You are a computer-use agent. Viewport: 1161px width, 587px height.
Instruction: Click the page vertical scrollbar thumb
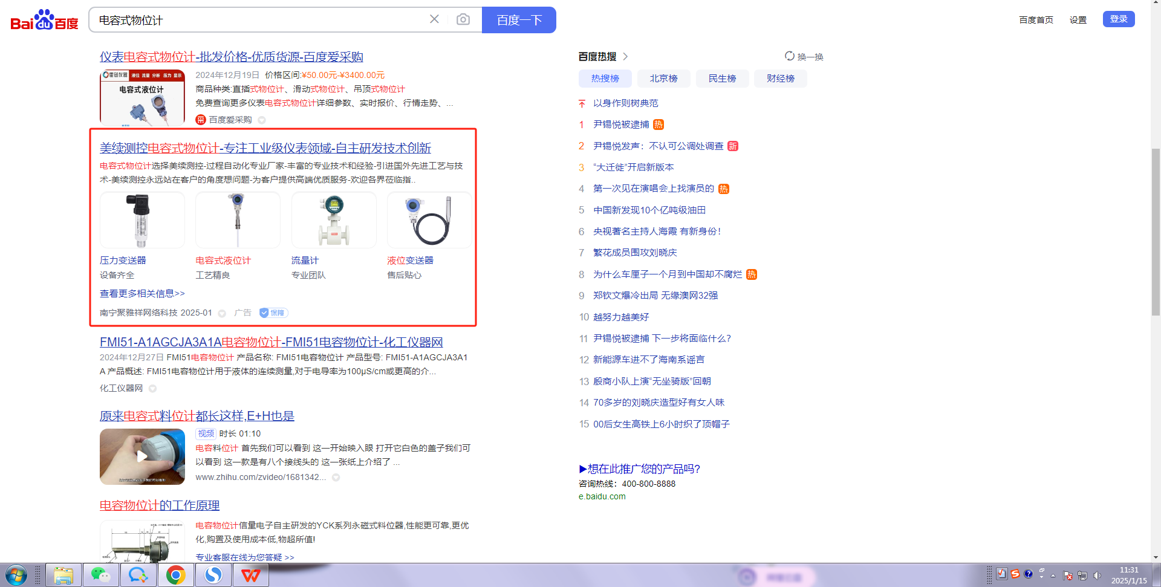[x=1156, y=232]
